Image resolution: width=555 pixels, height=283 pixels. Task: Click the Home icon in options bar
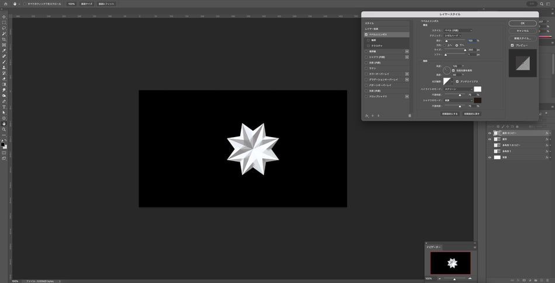pos(5,4)
